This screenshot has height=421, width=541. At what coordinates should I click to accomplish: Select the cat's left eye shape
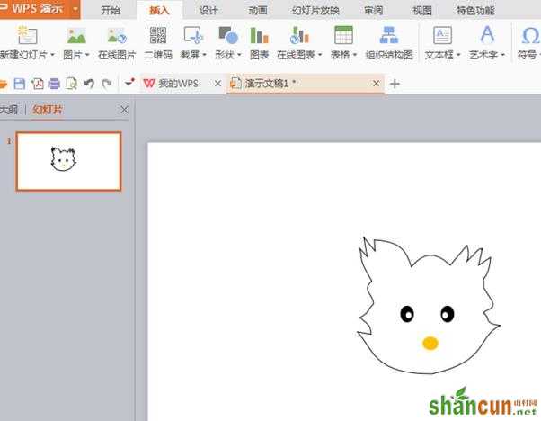pos(407,314)
